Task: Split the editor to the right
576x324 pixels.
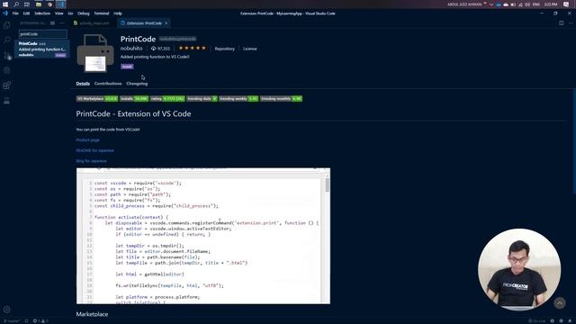Action: click(x=562, y=23)
